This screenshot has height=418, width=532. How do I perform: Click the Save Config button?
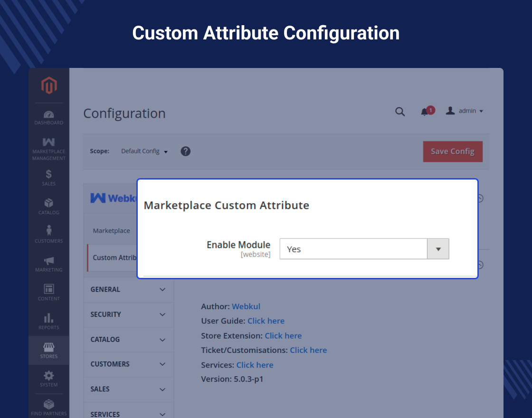[453, 152]
